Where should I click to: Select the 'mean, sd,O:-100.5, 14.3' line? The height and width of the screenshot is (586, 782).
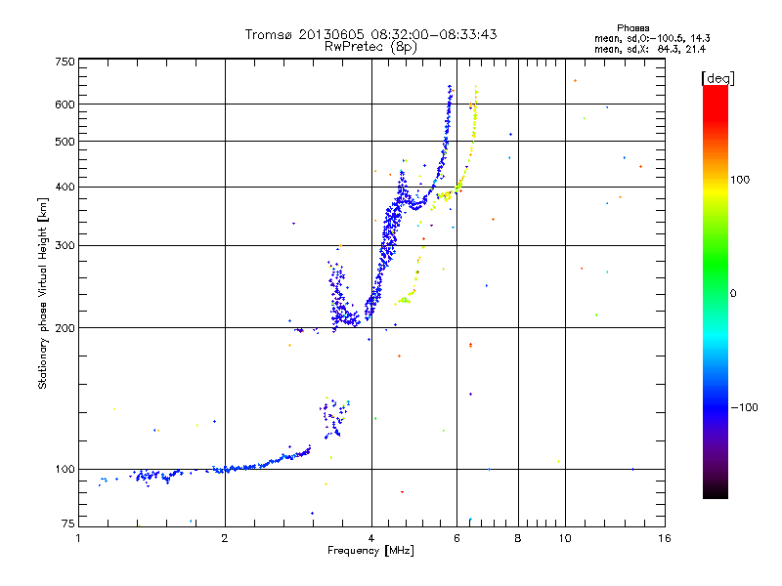652,38
